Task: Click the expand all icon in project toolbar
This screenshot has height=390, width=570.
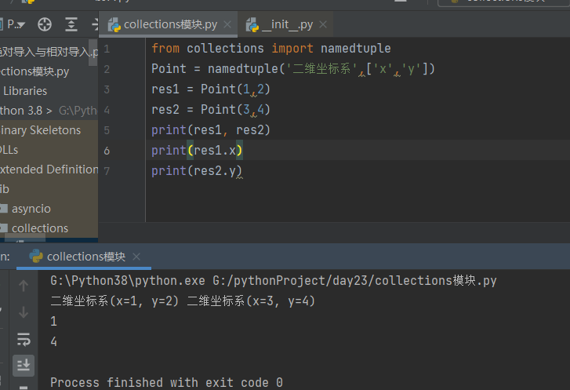Action: tap(71, 25)
